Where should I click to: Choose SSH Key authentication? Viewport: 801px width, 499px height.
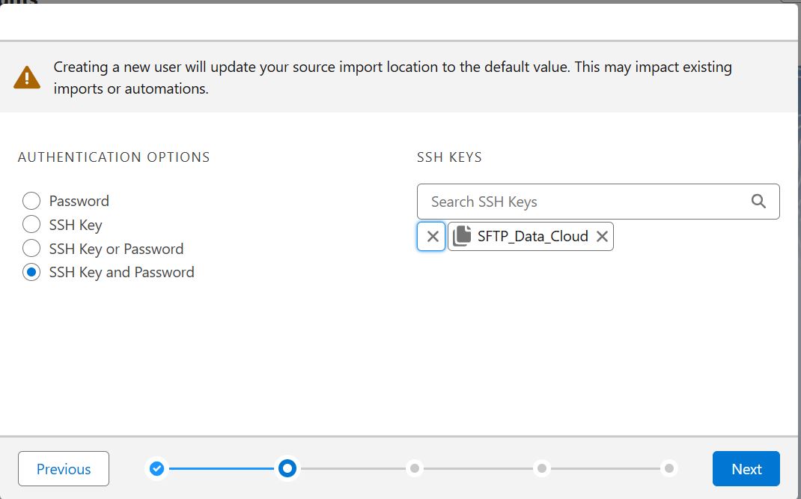[x=31, y=225]
